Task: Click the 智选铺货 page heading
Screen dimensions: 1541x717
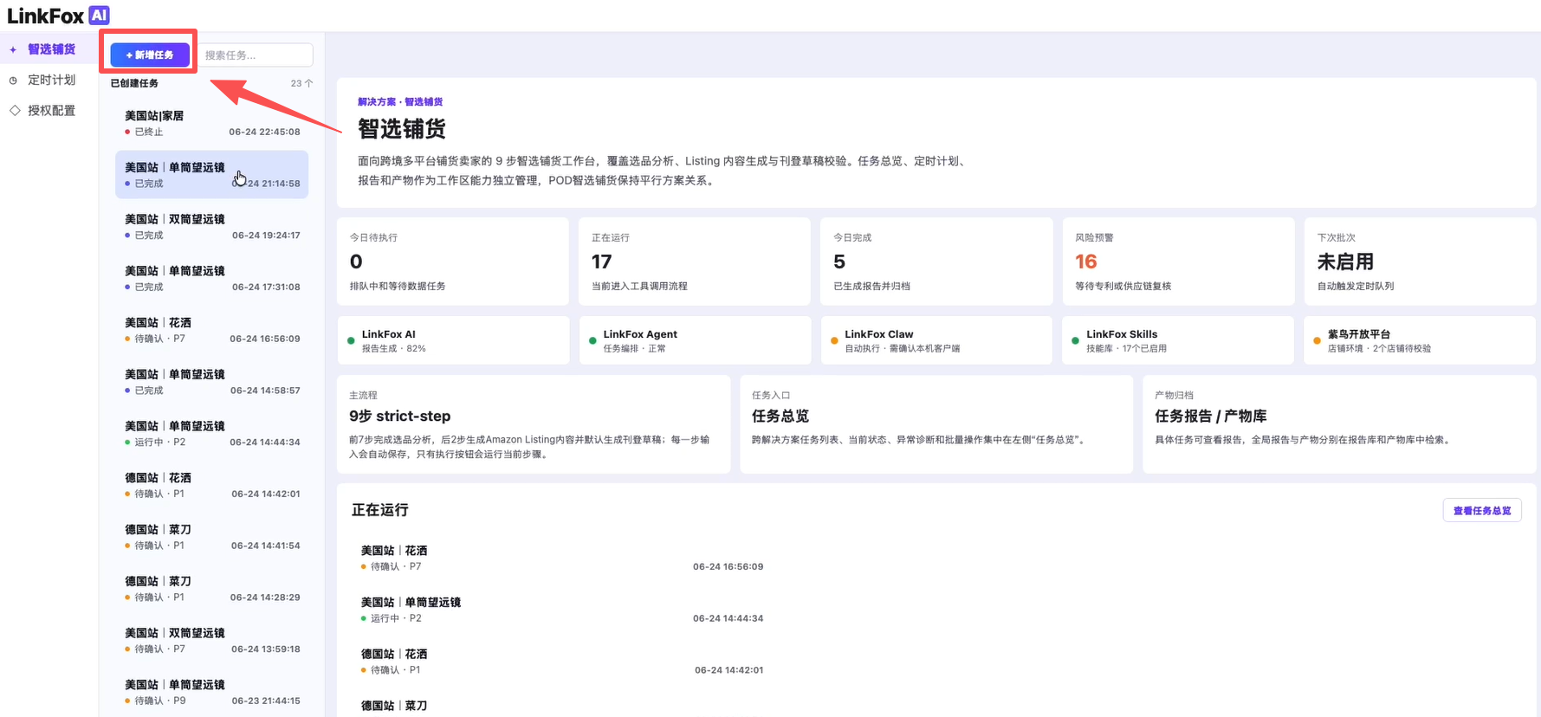Action: click(x=402, y=129)
